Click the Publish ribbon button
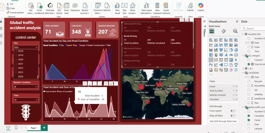The image size is (265, 133). (190, 7)
